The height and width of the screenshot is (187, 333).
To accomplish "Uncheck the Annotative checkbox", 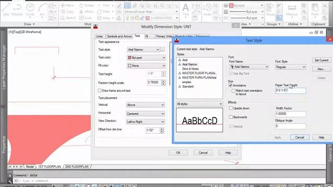I will pos(230,85).
